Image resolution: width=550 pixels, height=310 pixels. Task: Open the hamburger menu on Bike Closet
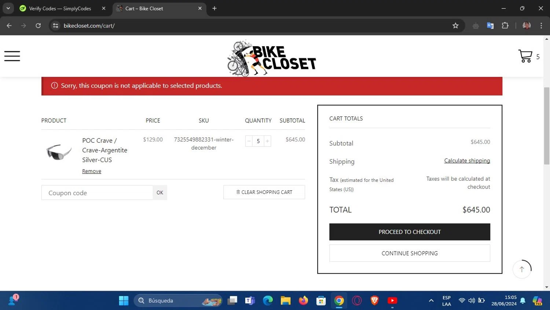click(12, 56)
